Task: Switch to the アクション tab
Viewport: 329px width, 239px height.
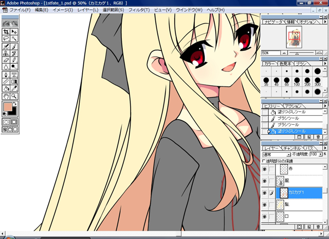Action: tap(293, 106)
